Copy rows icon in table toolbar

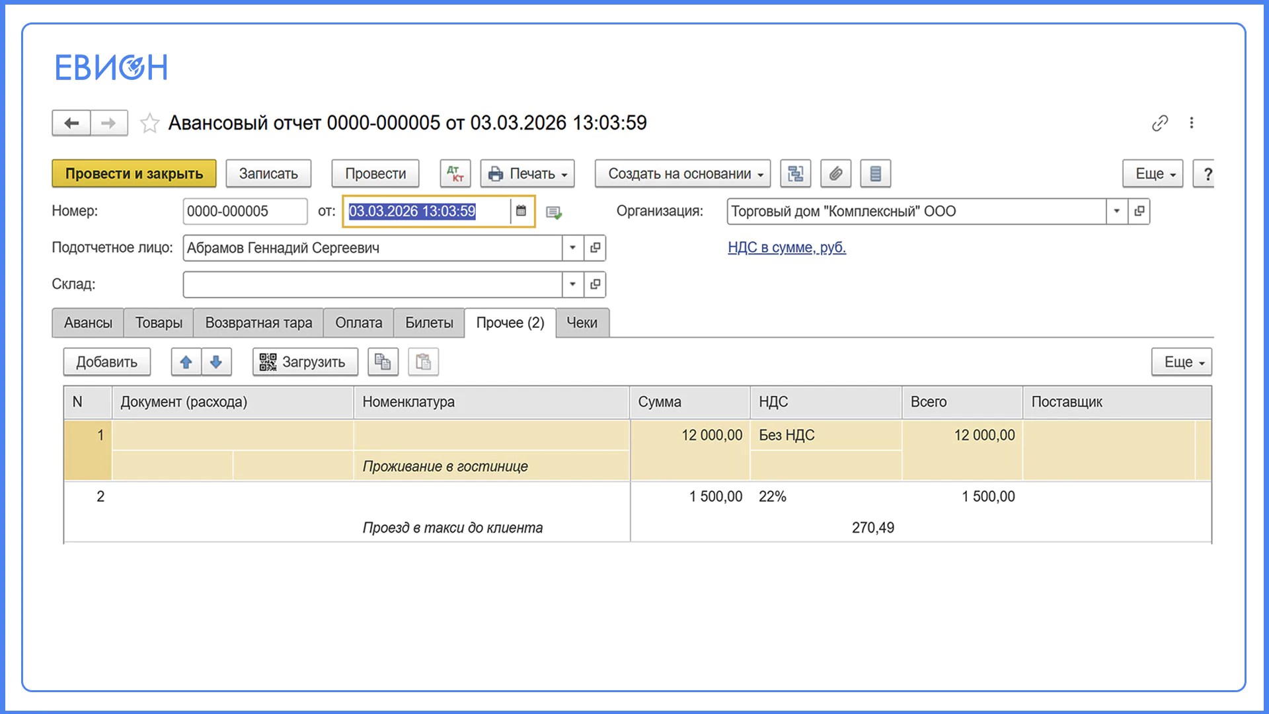[x=383, y=362]
